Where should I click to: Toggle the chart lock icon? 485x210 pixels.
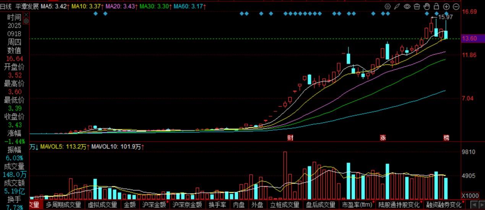coord(436,6)
